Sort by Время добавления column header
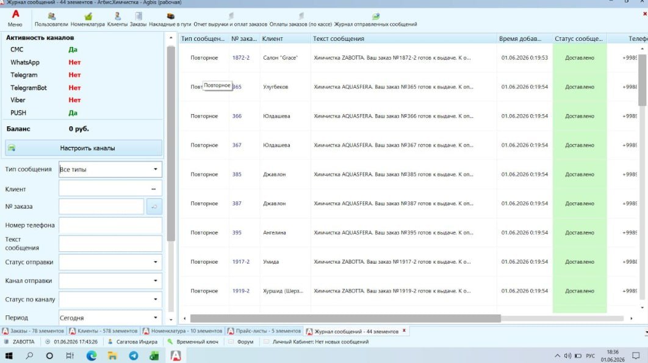Viewport: 648px width, 363px height. [524, 38]
